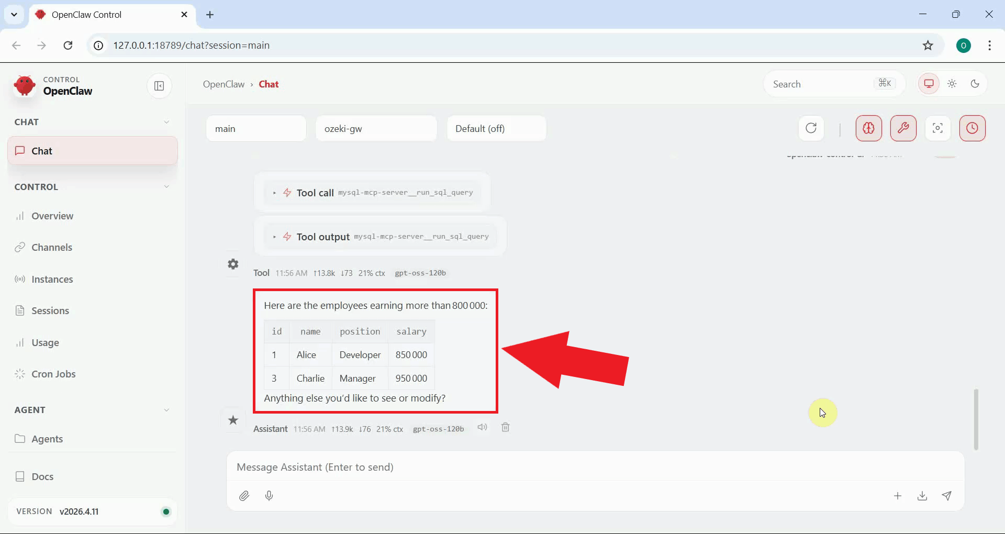1005x534 pixels.
Task: Click the Developer position cell
Action: point(360,354)
